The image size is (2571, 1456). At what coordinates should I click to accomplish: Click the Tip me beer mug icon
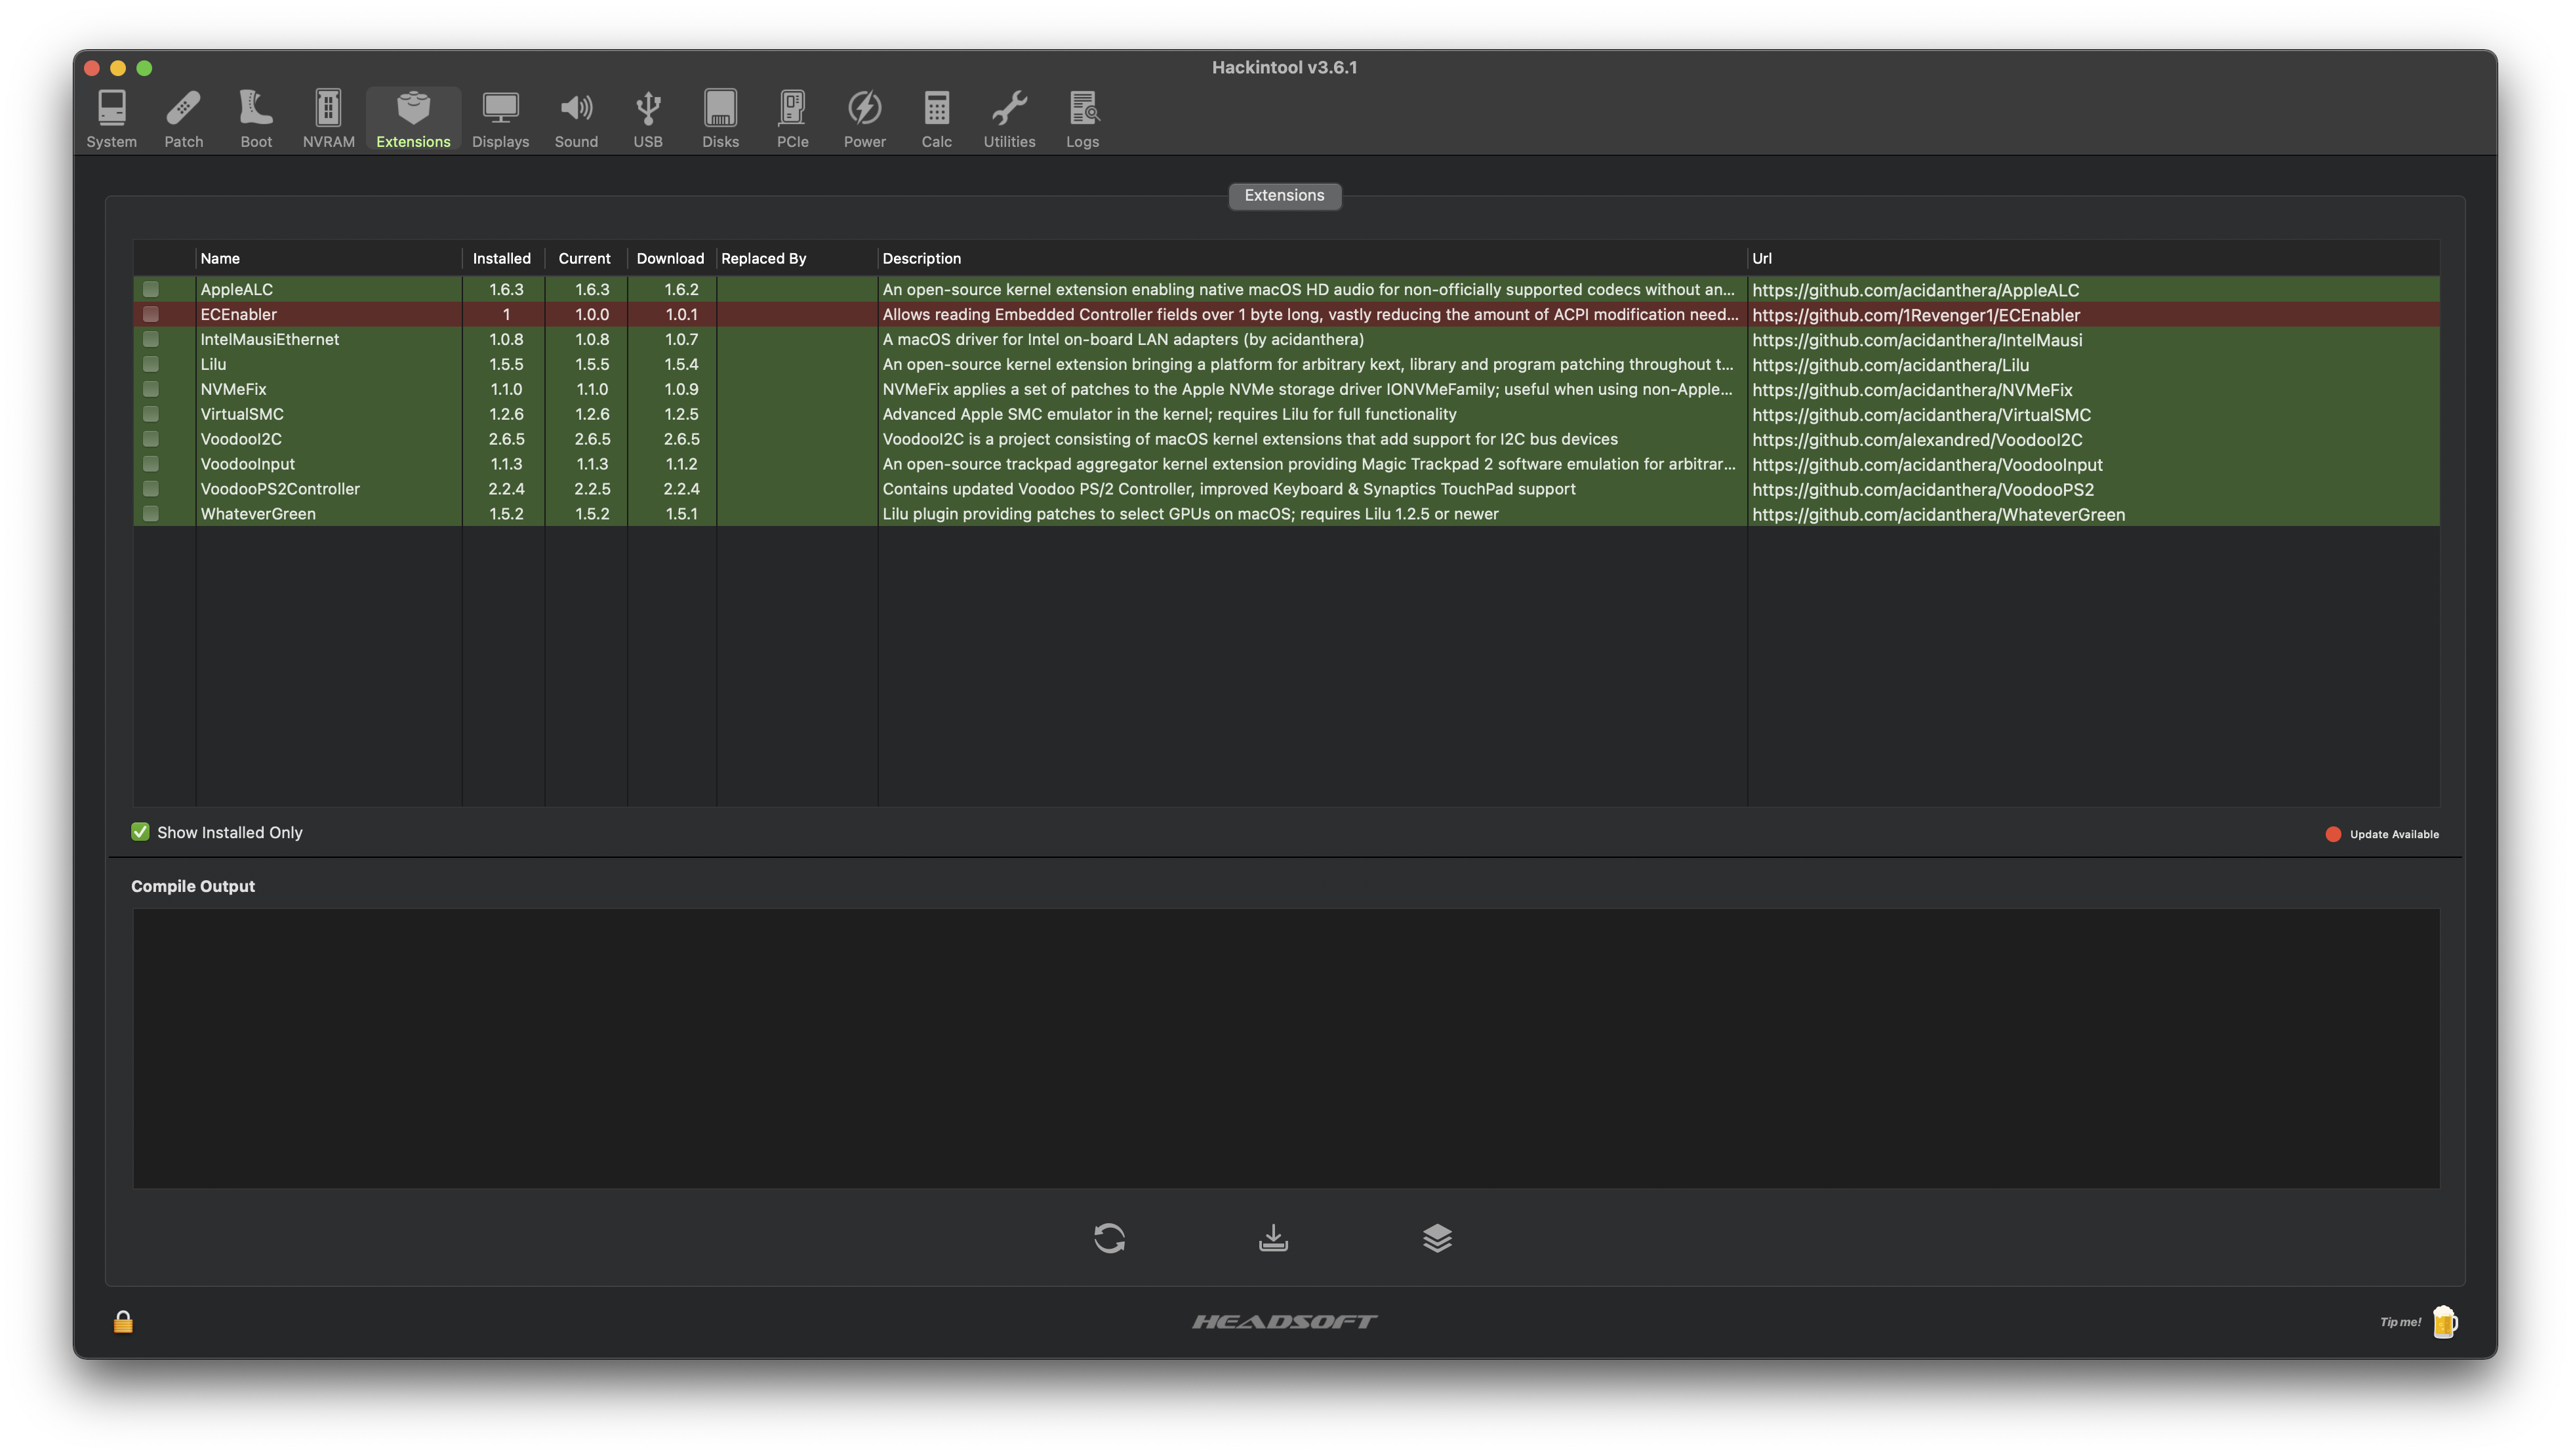[x=2444, y=1321]
